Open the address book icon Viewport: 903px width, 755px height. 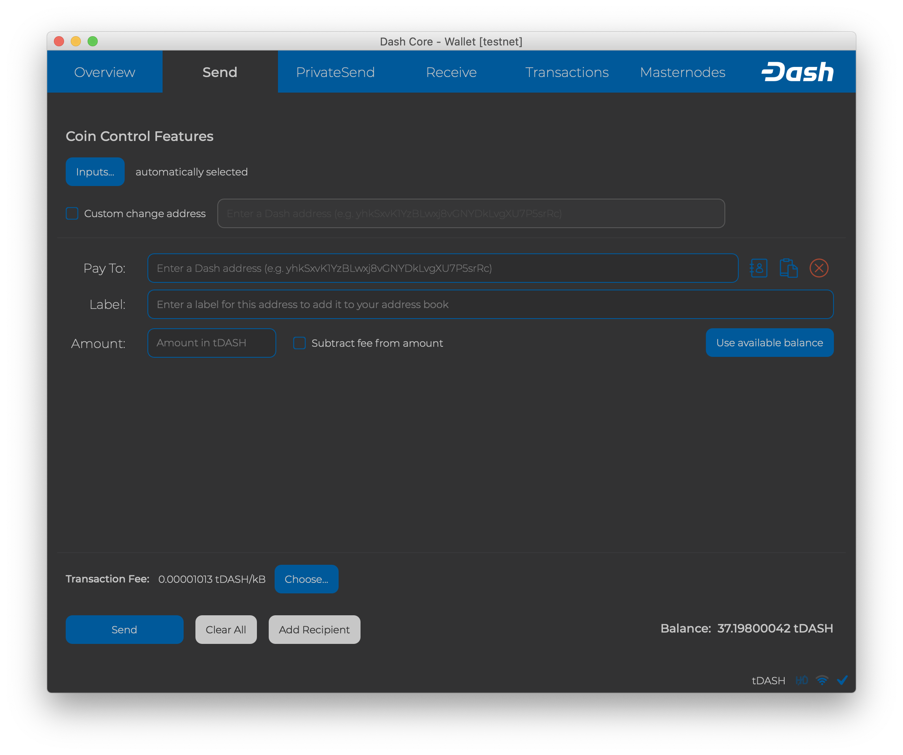click(x=759, y=268)
